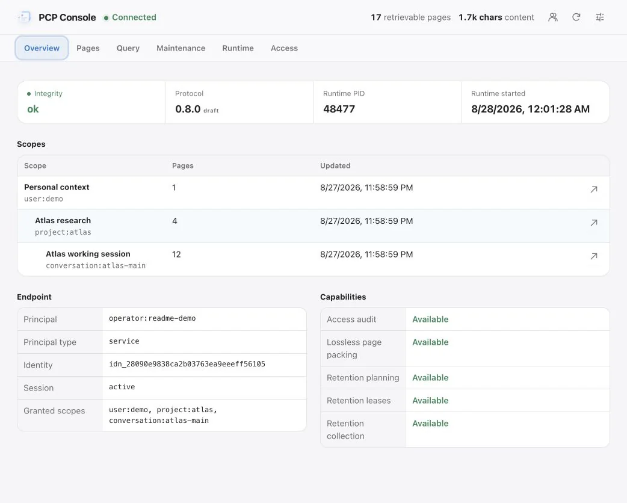Click the service principal type value
Screen dimensions: 627x503
[x=124, y=341]
